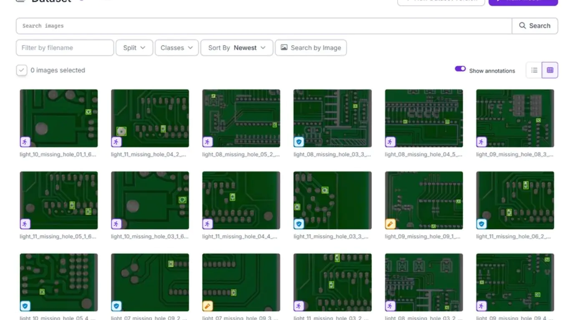Screen dimensions: 570x320
Task: Open the Split dropdown
Action: pos(134,47)
